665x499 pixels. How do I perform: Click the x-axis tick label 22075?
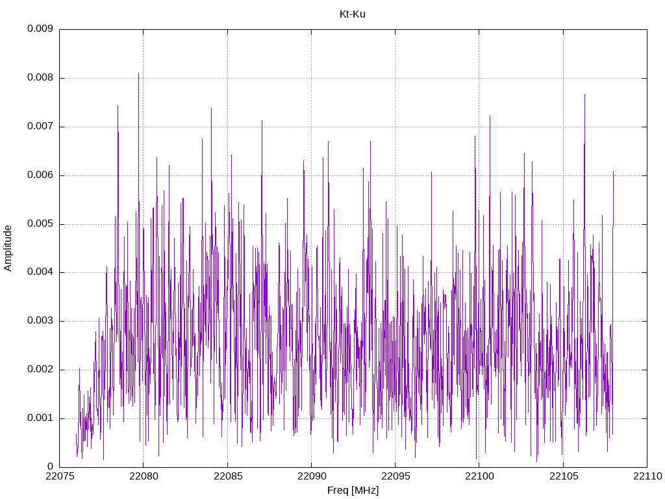(x=59, y=476)
